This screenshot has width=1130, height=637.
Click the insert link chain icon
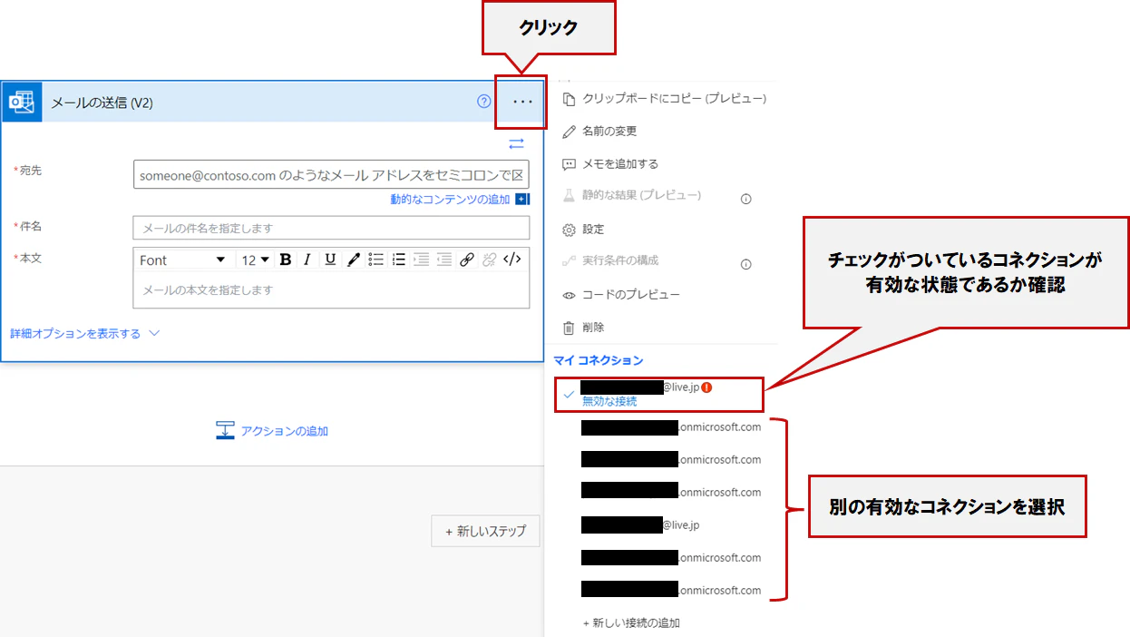[x=467, y=260]
